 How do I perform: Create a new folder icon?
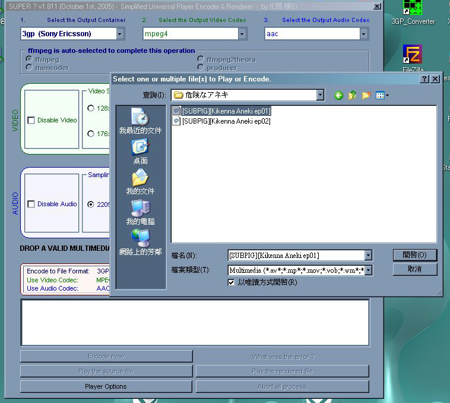[366, 95]
